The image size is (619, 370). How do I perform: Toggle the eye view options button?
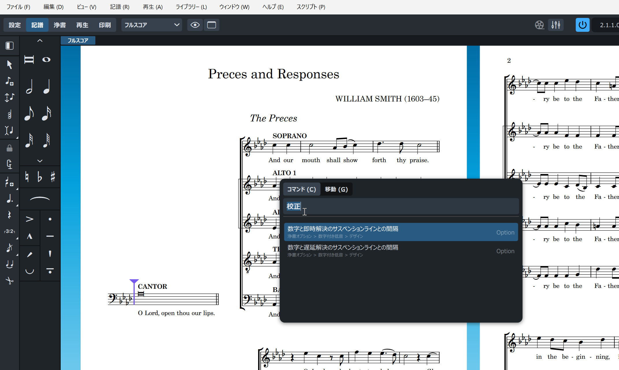pyautogui.click(x=195, y=25)
